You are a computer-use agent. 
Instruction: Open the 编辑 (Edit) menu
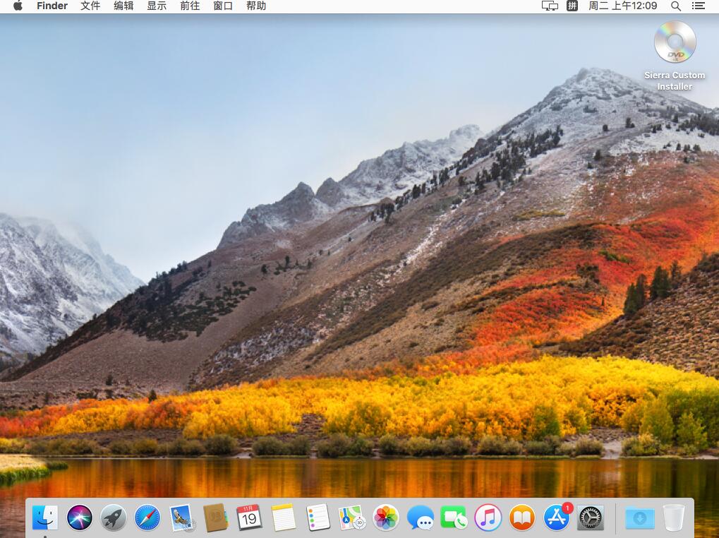[x=123, y=6]
